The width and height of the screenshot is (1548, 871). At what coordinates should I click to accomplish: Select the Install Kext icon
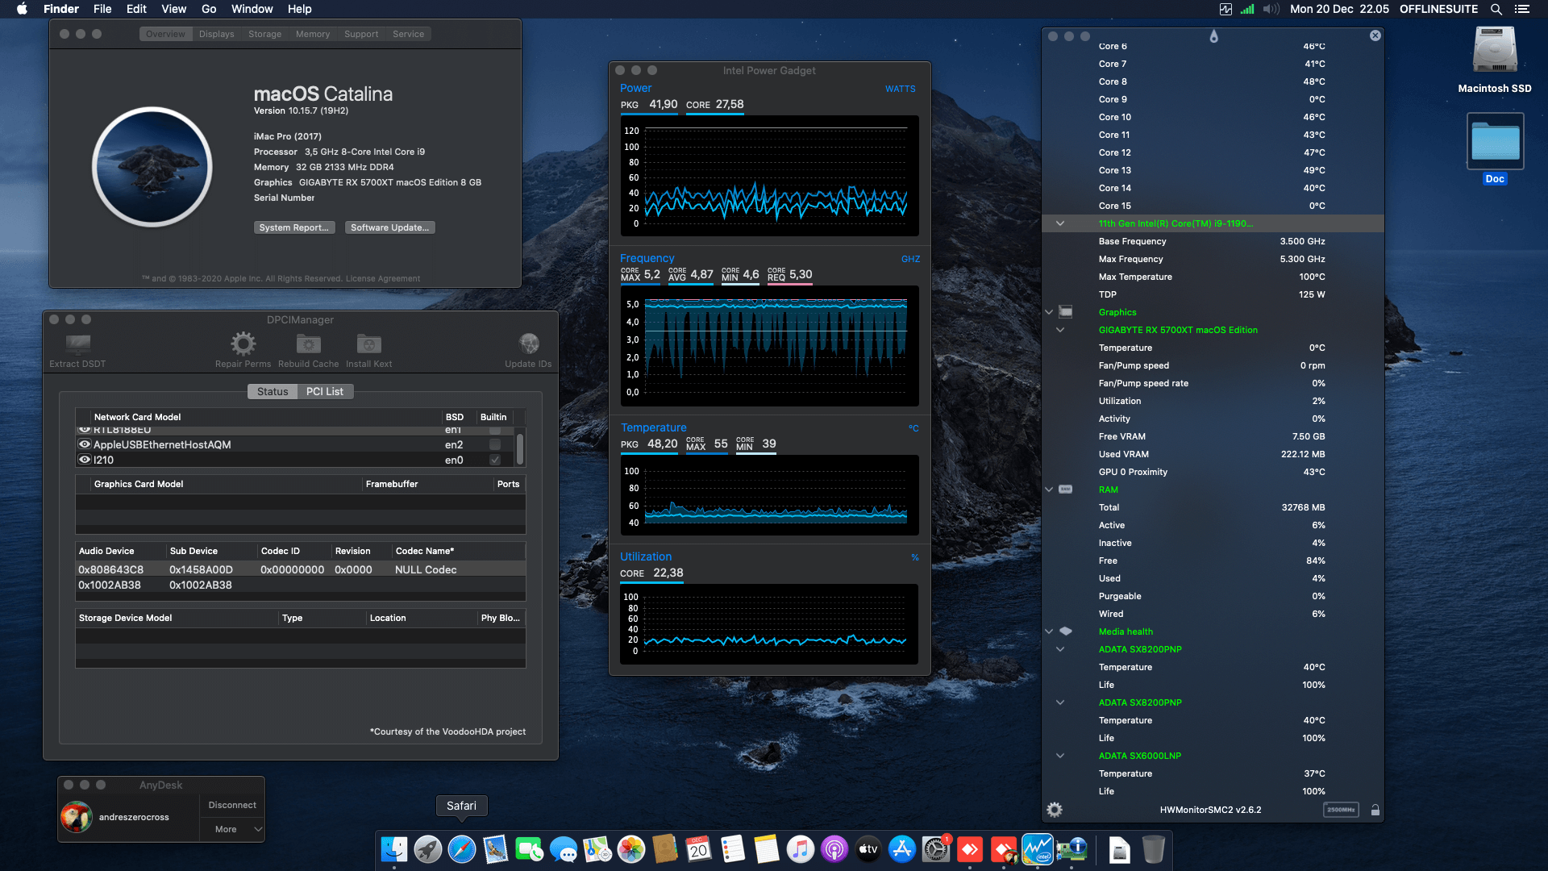pos(368,343)
